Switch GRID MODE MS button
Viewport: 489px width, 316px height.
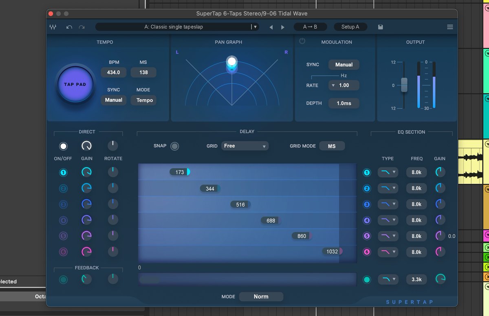point(332,146)
